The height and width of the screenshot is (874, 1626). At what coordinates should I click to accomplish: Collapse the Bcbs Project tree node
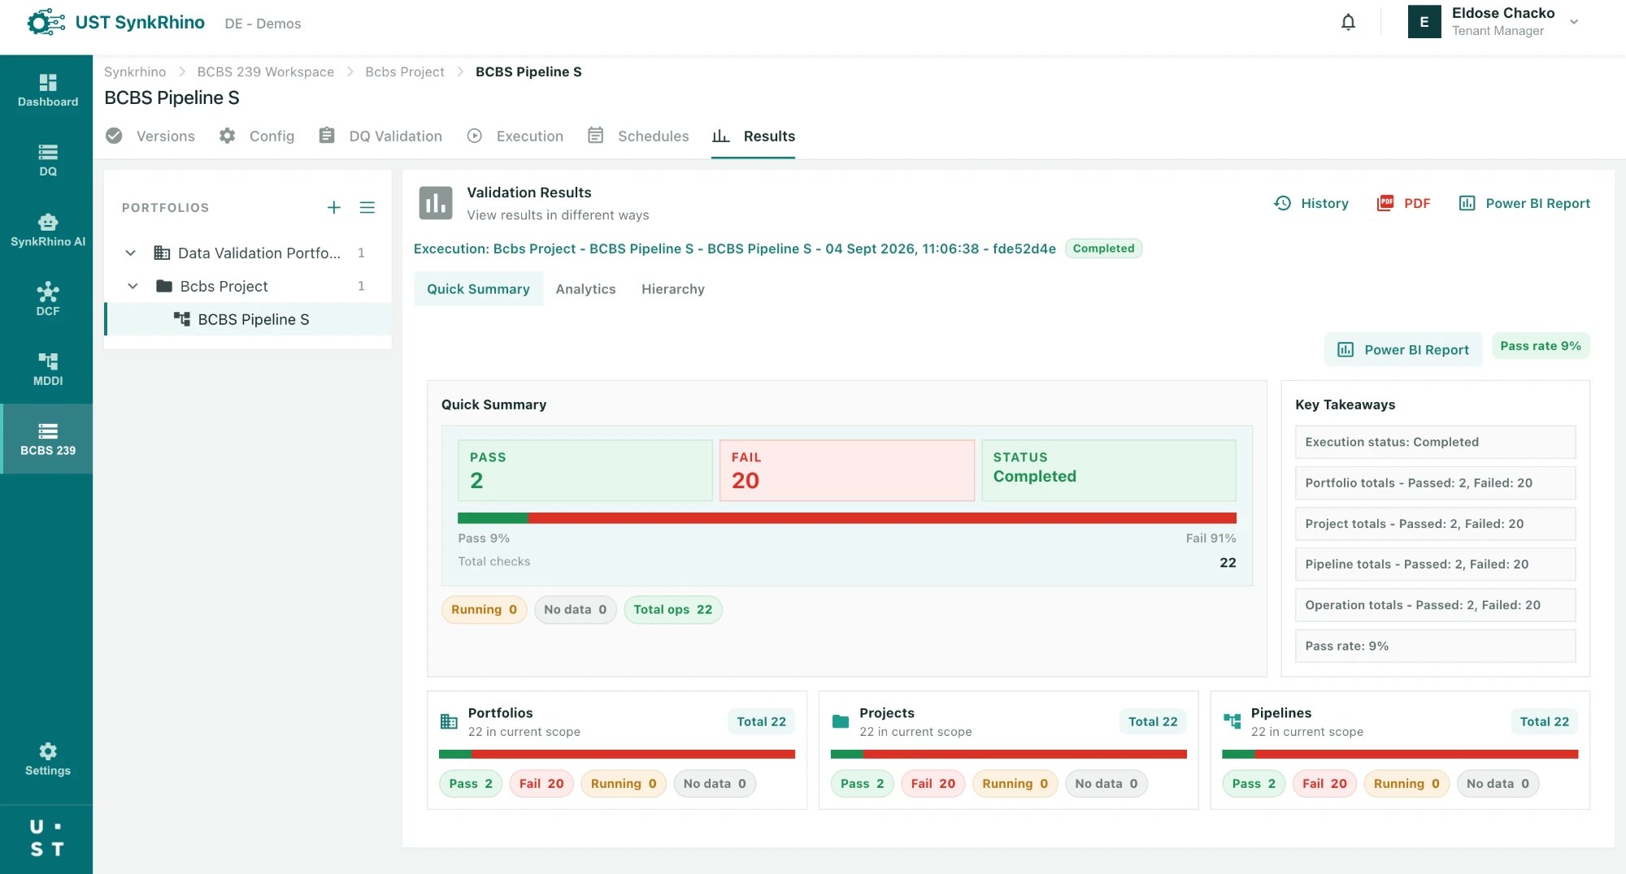133,286
